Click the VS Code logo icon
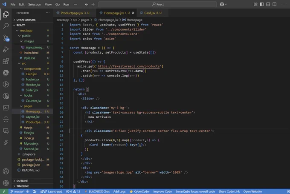 (x=4, y=4)
